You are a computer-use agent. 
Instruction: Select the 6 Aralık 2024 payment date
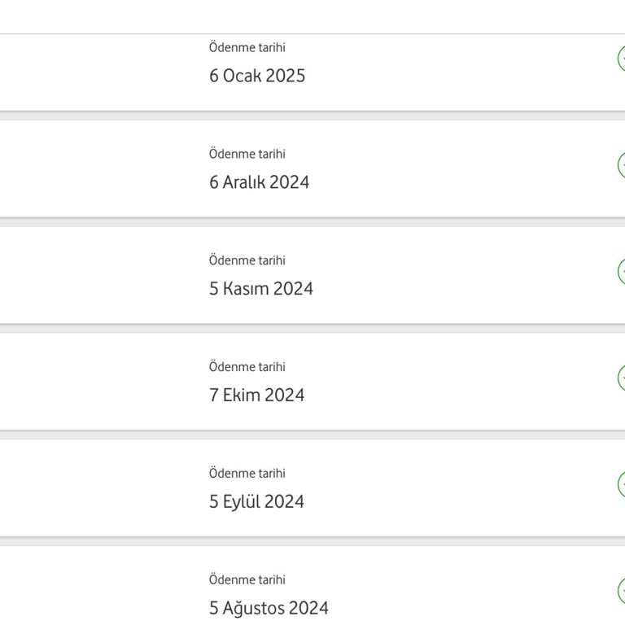click(259, 182)
